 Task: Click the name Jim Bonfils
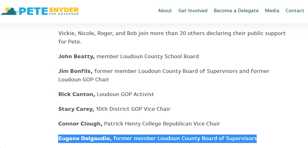pos(75,71)
